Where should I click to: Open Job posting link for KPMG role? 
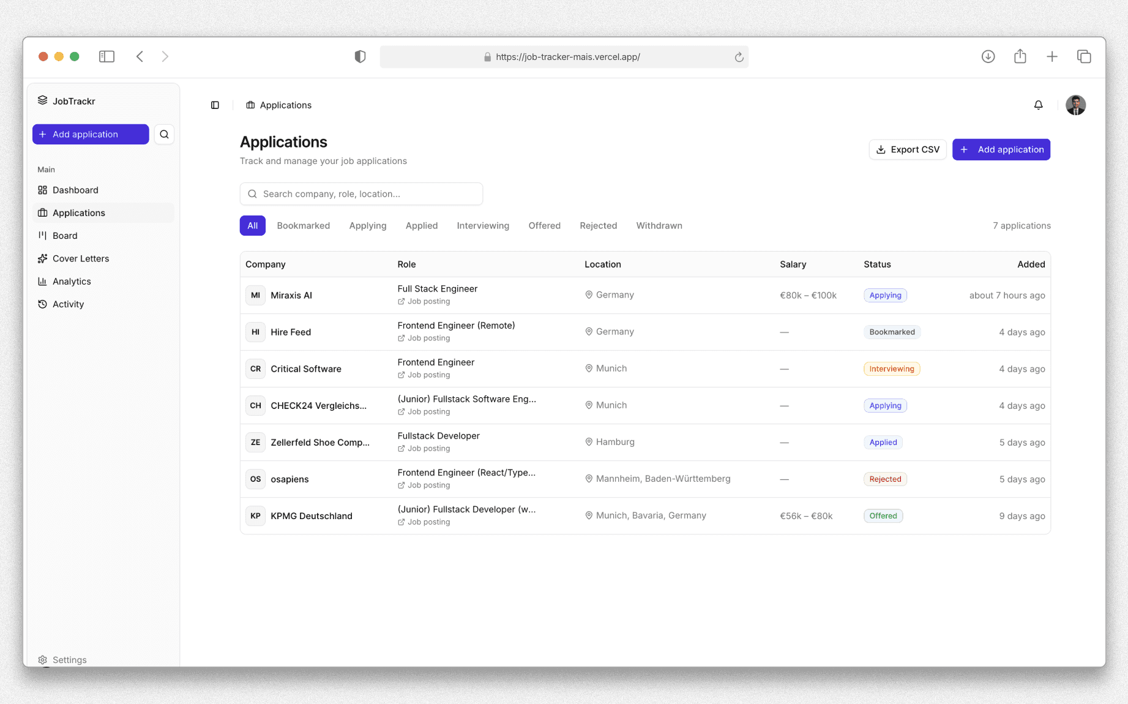[424, 522]
